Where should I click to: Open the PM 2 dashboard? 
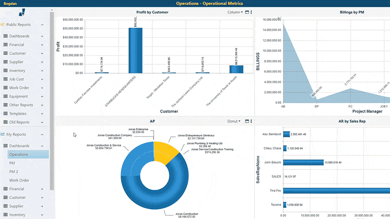pyautogui.click(x=13, y=172)
